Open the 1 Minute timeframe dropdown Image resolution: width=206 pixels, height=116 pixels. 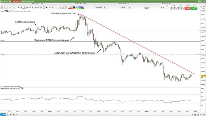pyautogui.click(x=125, y=8)
